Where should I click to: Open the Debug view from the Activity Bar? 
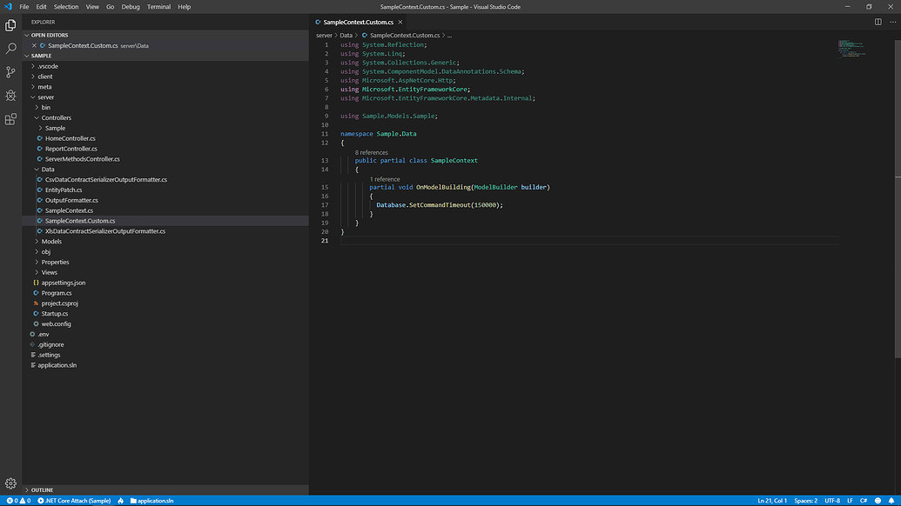pos(10,96)
